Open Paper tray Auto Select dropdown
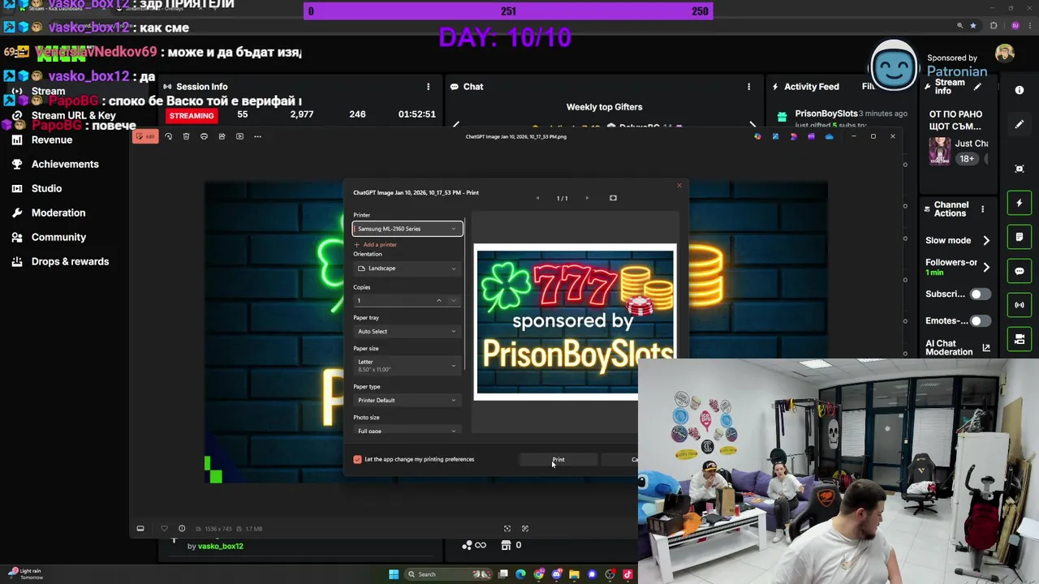Screen dimensions: 1039x584 407,331
